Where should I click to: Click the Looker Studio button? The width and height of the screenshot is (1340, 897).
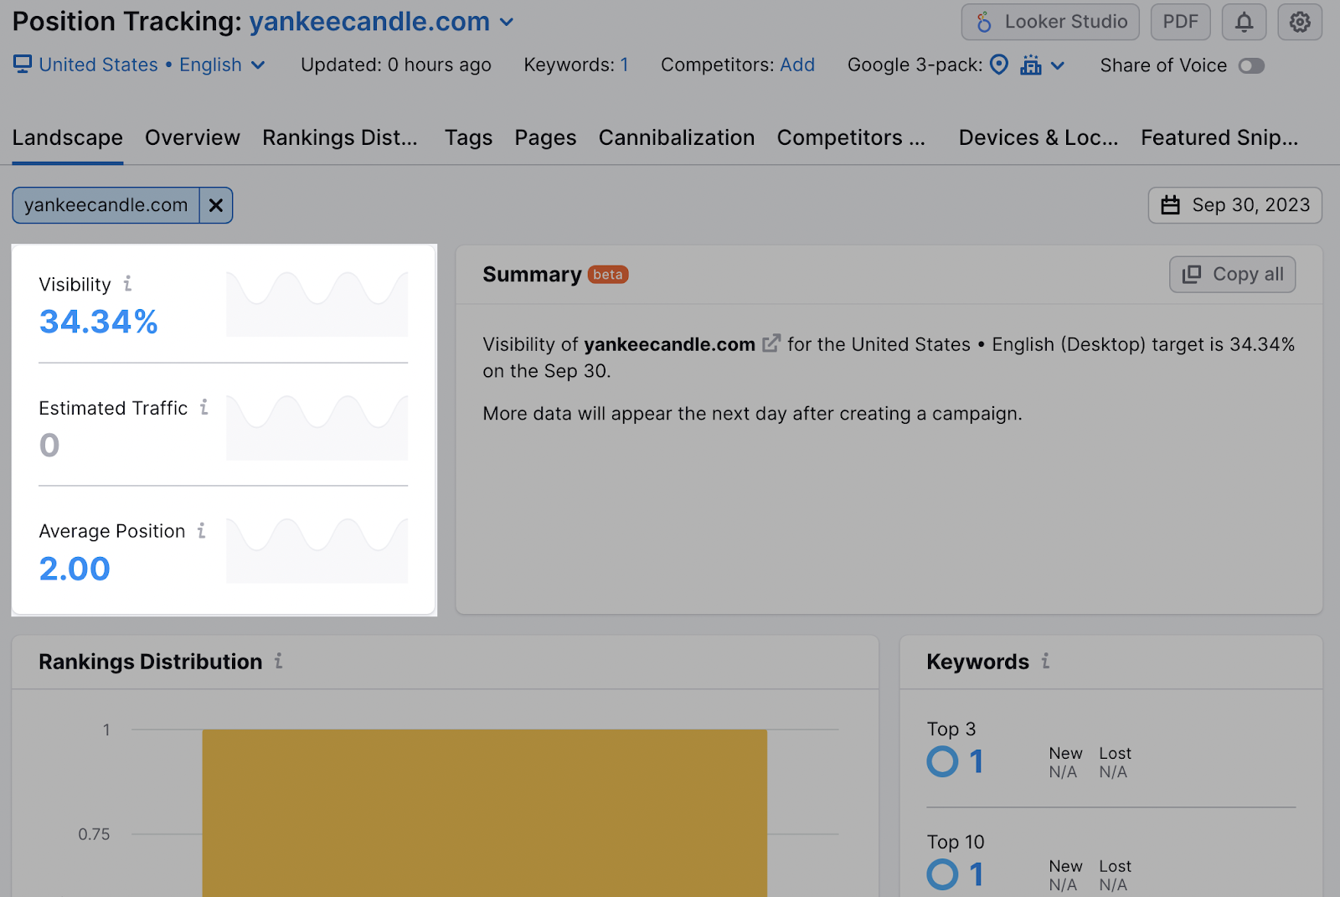click(1050, 22)
